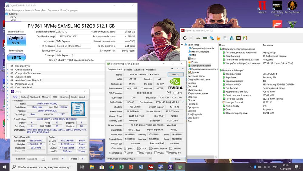303x171 pixels.
Task: Toggle the OpenCL checkbox
Action: (x=125, y=148)
